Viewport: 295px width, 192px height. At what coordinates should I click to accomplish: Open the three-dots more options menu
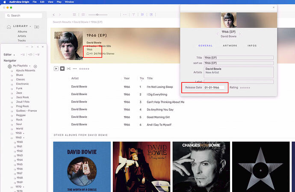(x=75, y=68)
